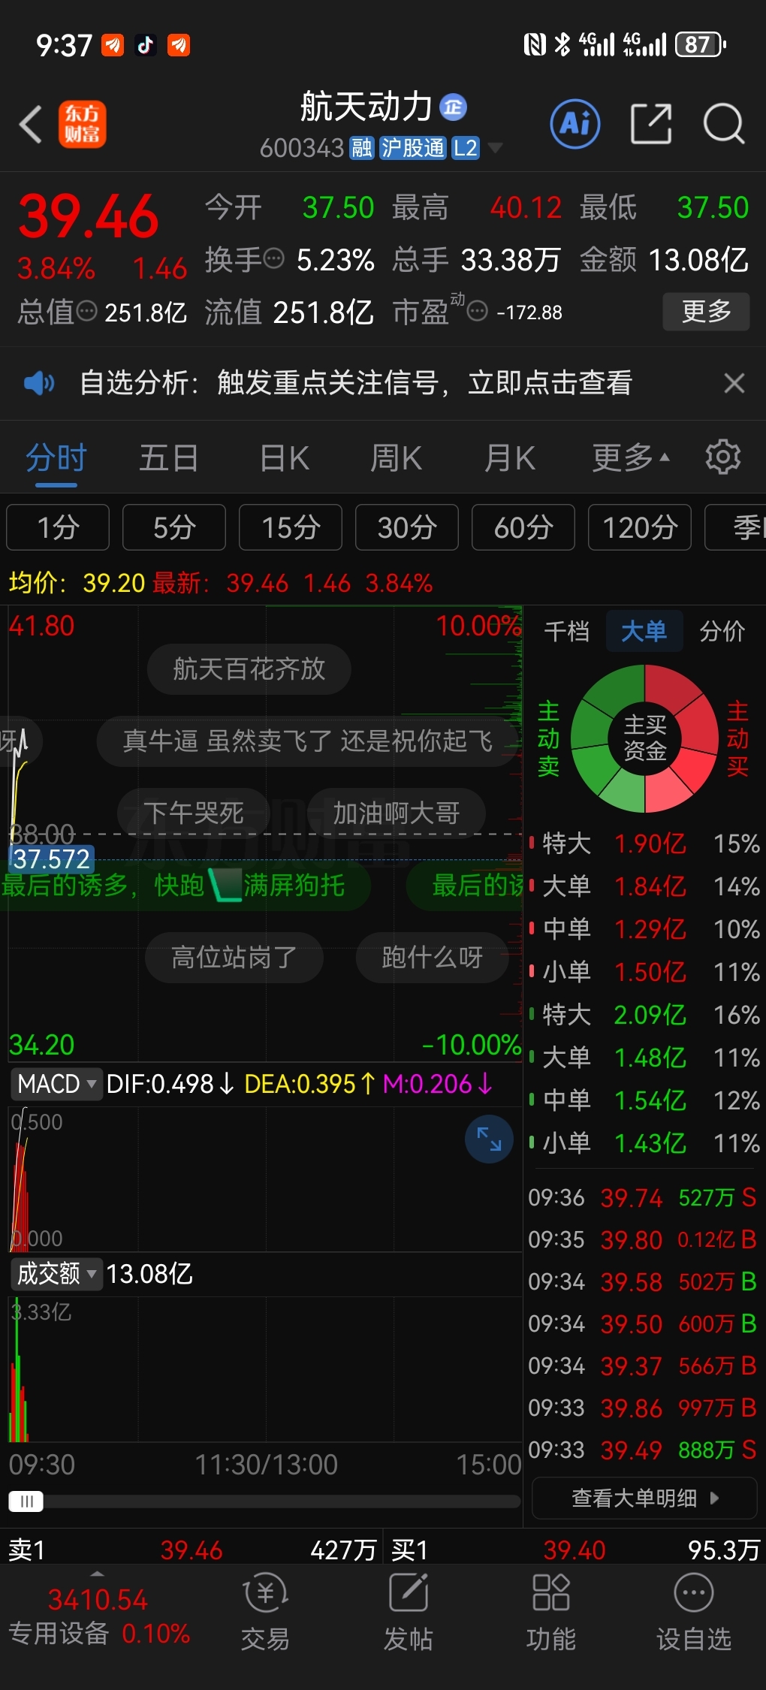
Task: Tap the info icon beside 总值
Action: 87,310
